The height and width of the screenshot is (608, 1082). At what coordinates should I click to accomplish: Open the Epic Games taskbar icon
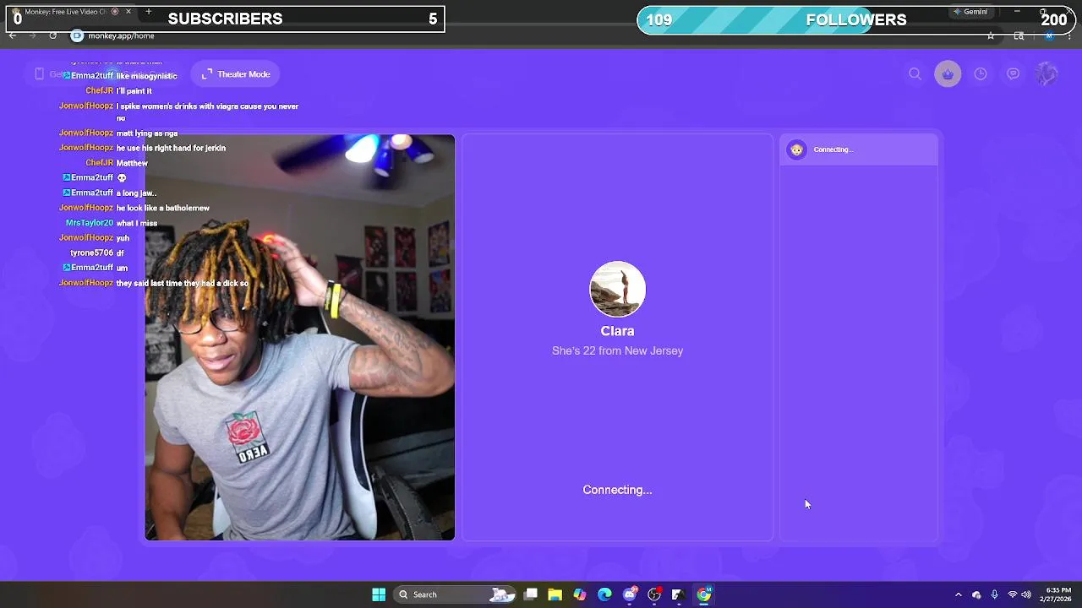coord(679,594)
